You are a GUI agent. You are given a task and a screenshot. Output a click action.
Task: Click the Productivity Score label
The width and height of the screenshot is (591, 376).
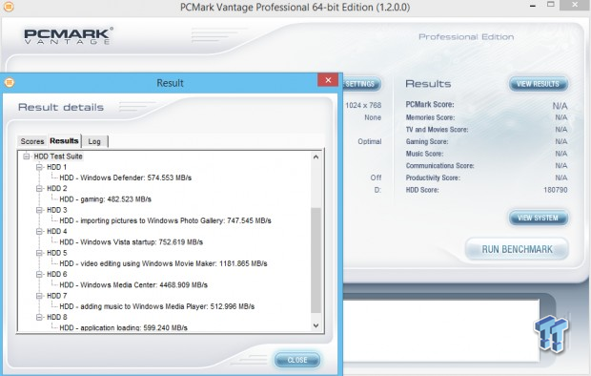pos(433,178)
